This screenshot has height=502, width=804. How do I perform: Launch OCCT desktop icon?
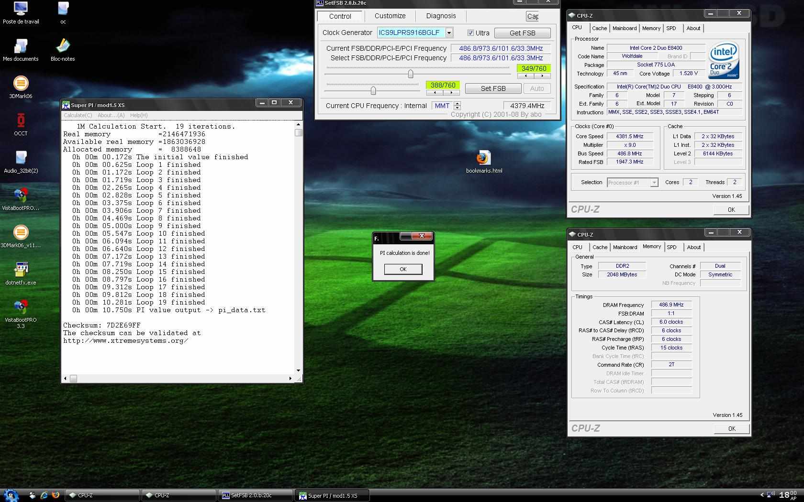coord(21,124)
